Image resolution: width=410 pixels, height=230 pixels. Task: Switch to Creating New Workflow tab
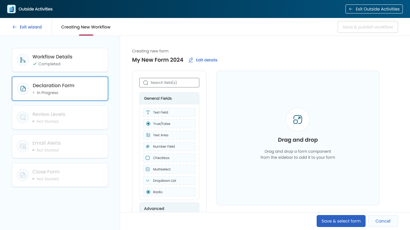point(86,27)
